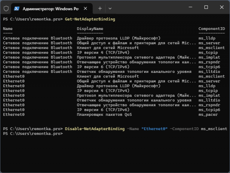Click the last empty PS prompt line
230x173 pixels.
(33, 133)
